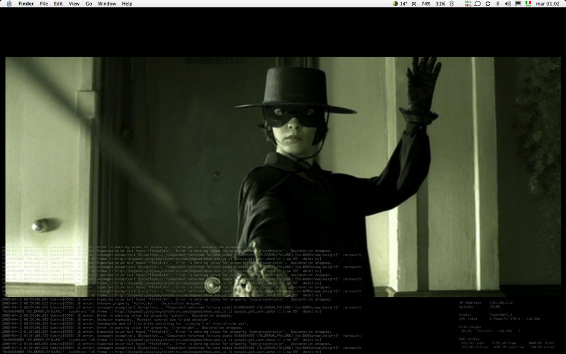Image resolution: width=566 pixels, height=354 pixels.
Task: Click the moon phase weather icon
Action: 395,4
